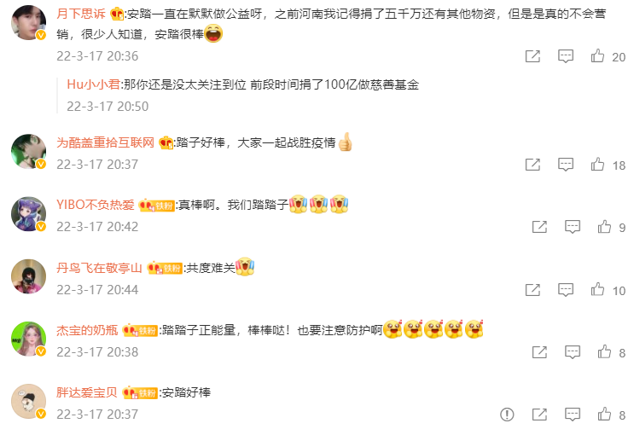Like the 真棒啊 comment
634x435 pixels.
point(604,226)
